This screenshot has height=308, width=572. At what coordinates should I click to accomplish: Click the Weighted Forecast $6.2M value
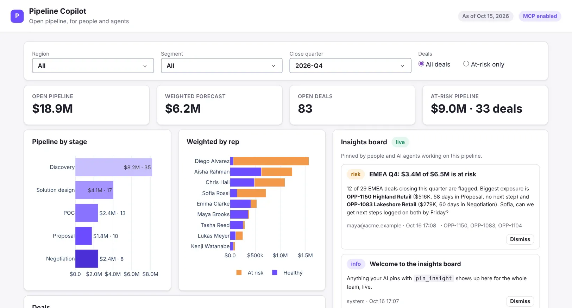(x=183, y=109)
